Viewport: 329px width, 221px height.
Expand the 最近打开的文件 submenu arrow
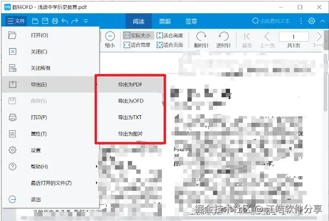pyautogui.click(x=97, y=183)
